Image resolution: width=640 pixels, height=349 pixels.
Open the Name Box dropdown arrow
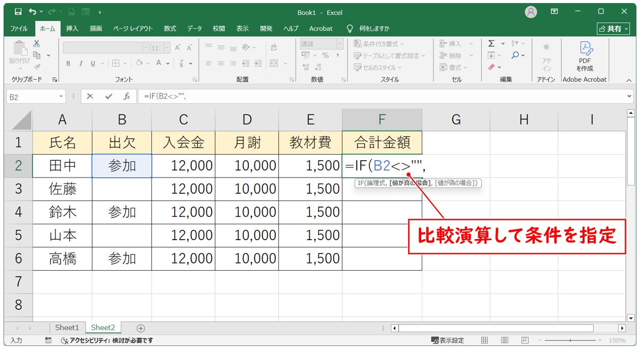[62, 96]
